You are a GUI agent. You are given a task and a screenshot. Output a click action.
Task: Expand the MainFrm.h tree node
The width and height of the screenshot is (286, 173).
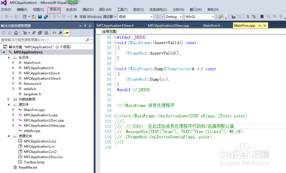tap(13, 63)
